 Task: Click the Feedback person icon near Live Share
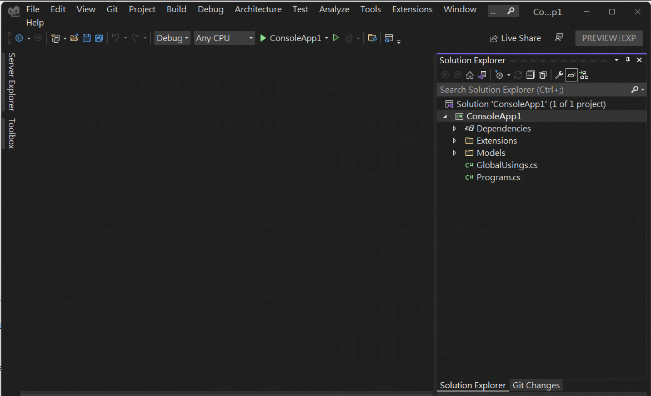(x=559, y=38)
